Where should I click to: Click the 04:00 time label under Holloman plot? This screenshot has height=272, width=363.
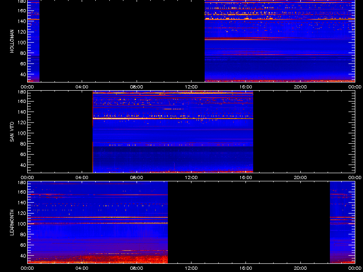tap(82, 87)
